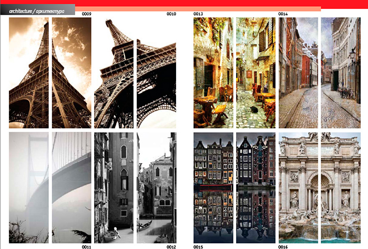Select the foggy bridge tower left panel 0011

29,188
